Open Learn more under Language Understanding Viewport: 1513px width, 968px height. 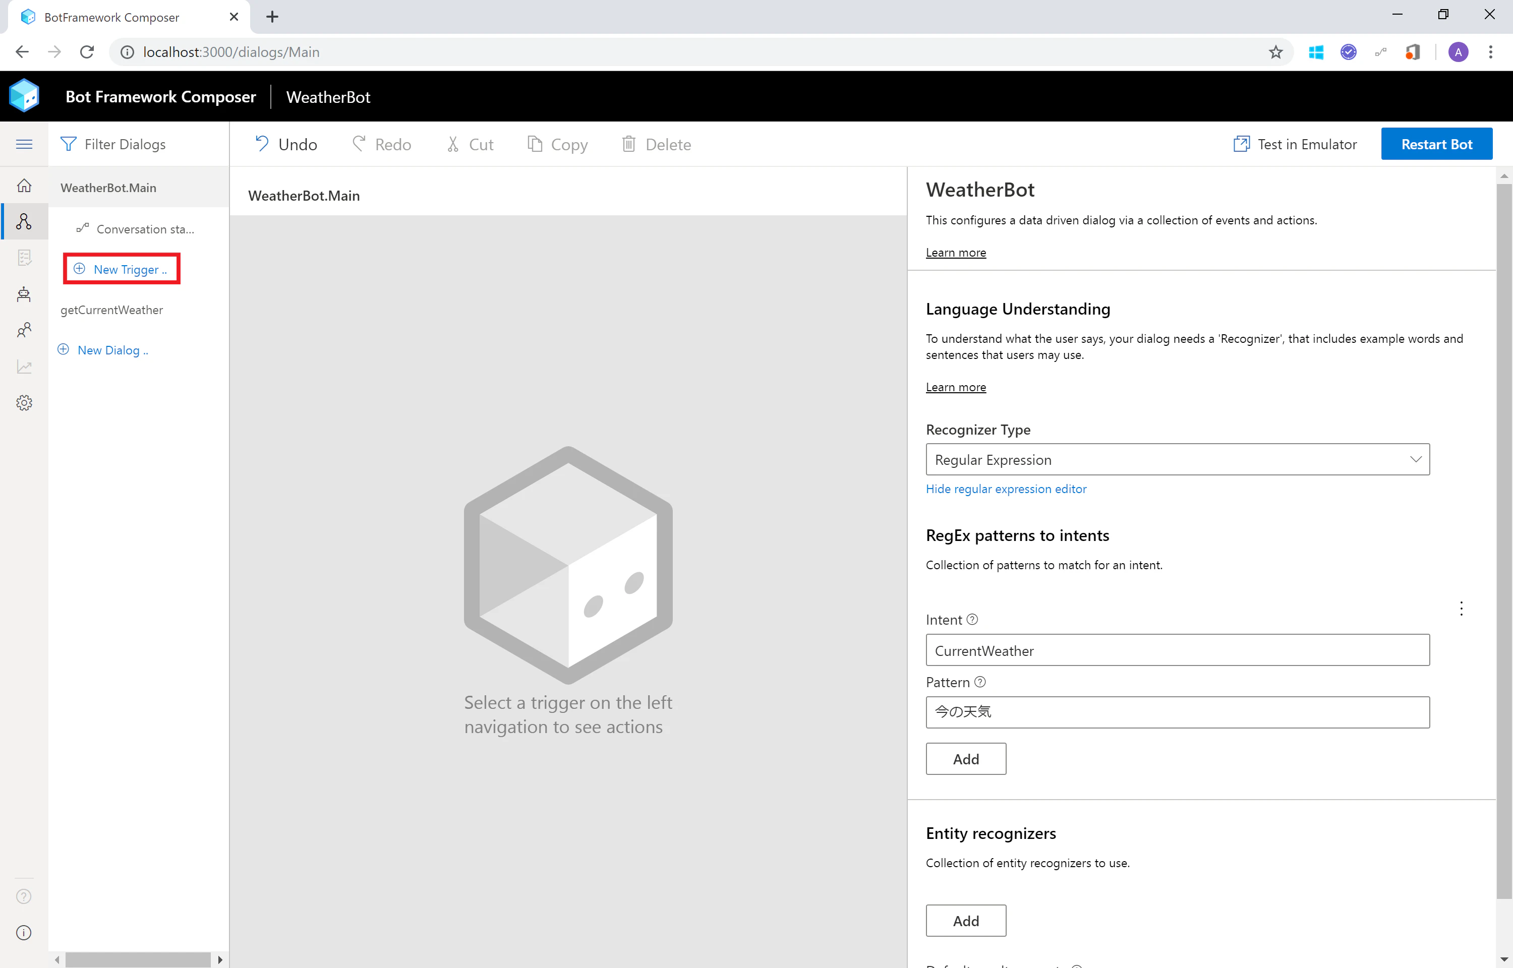955,387
